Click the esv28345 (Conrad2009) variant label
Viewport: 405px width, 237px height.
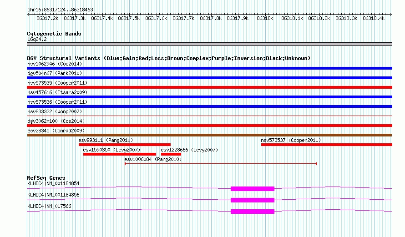coord(56,131)
